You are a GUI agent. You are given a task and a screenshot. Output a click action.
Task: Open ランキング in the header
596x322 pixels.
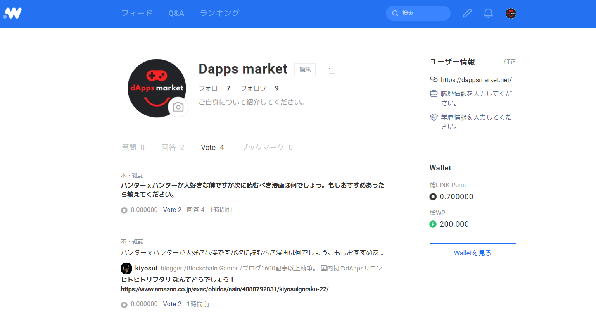[220, 13]
